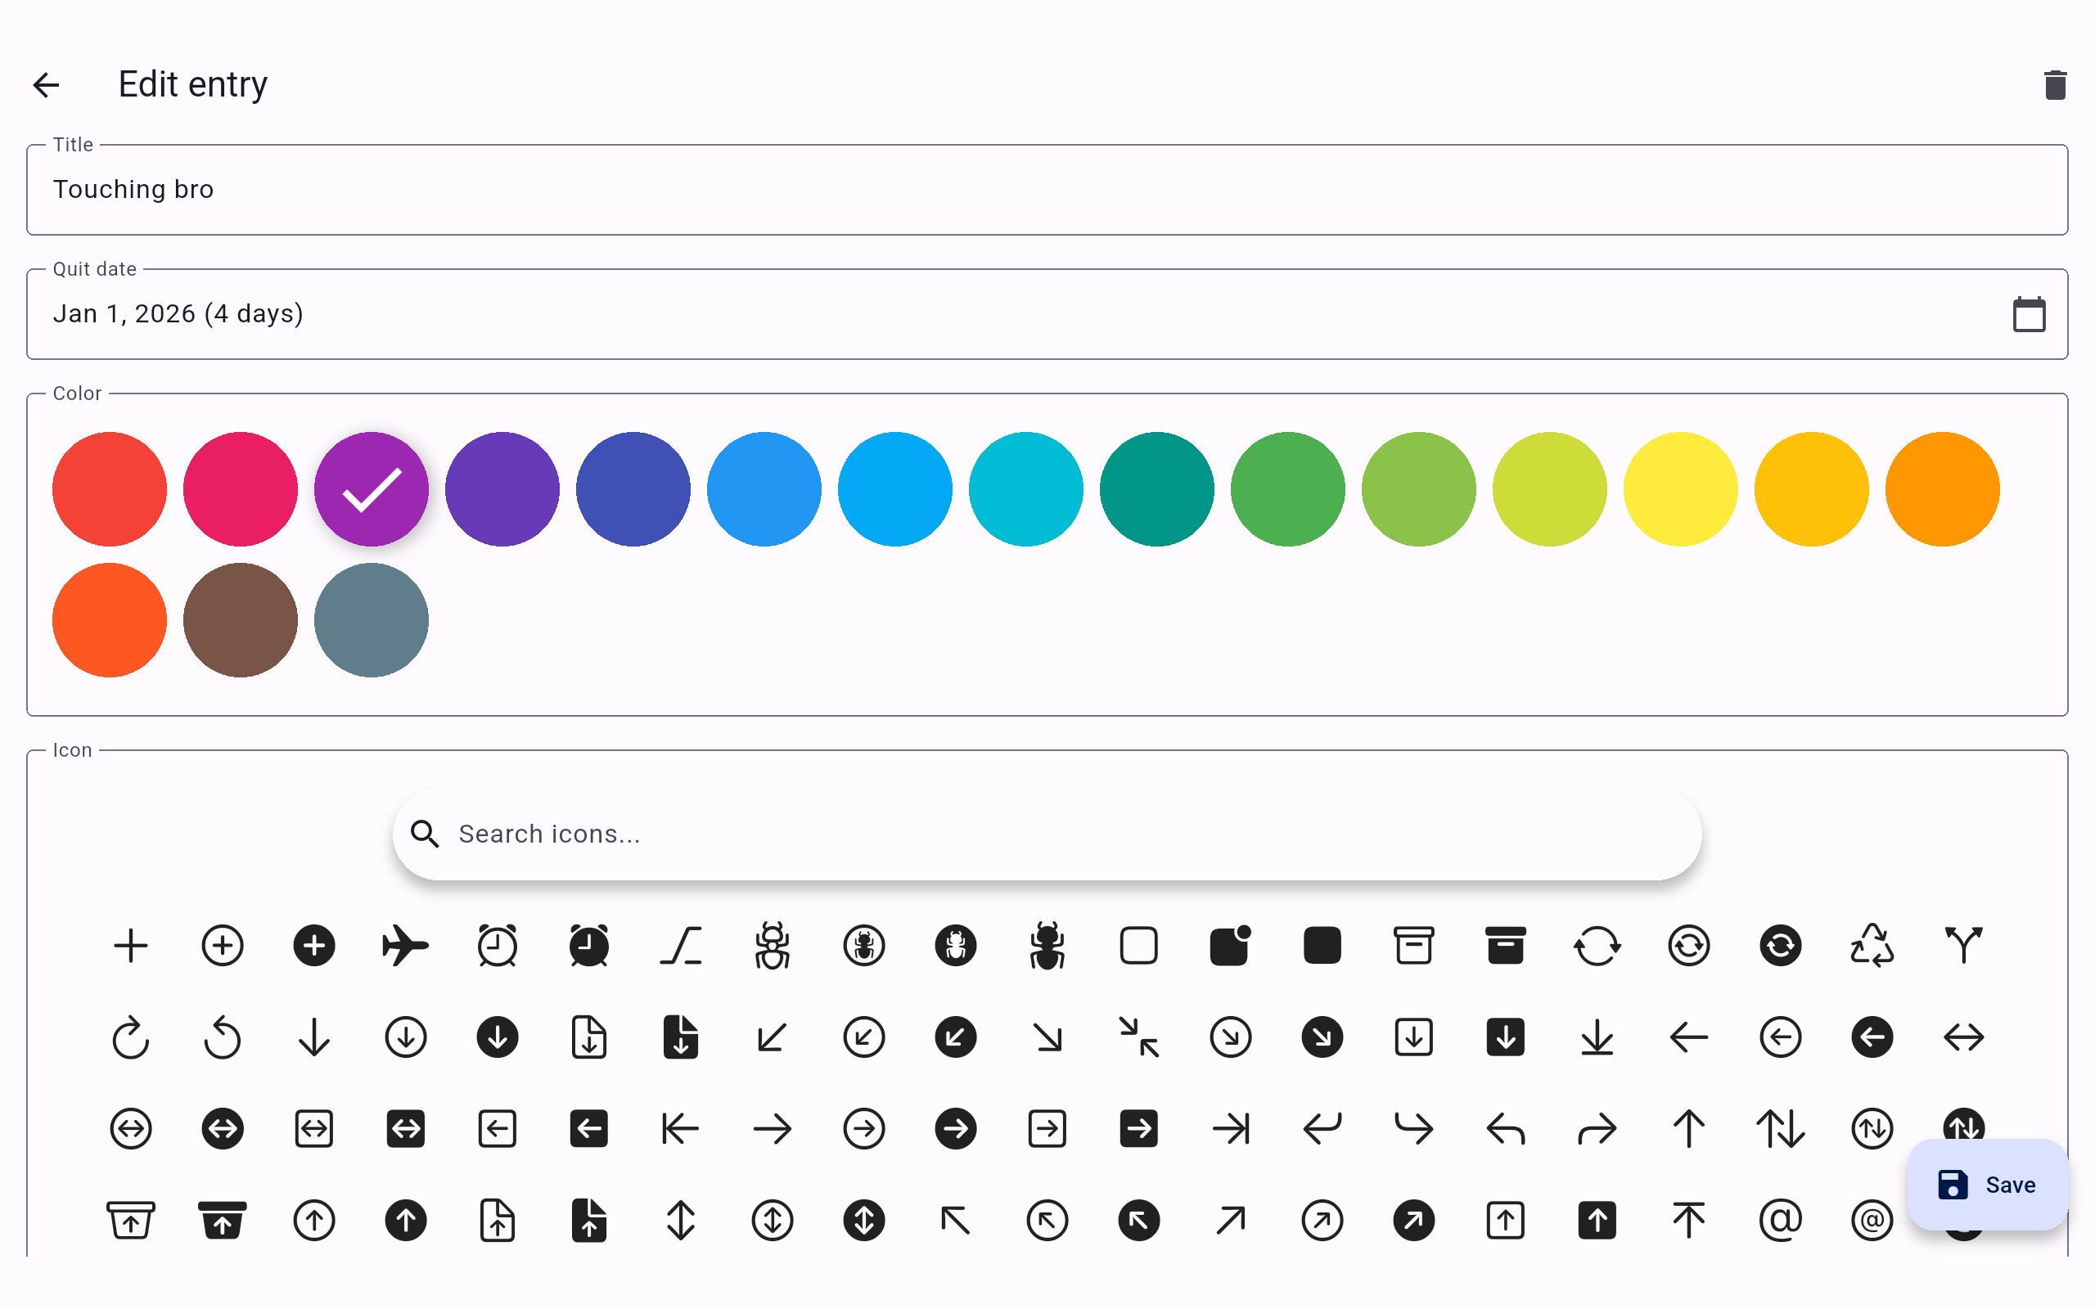Pick the brown color swatch
2095x1309 pixels.
(241, 620)
